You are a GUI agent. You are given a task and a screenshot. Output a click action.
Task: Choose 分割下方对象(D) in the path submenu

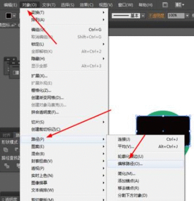pyautogui.click(x=145, y=195)
